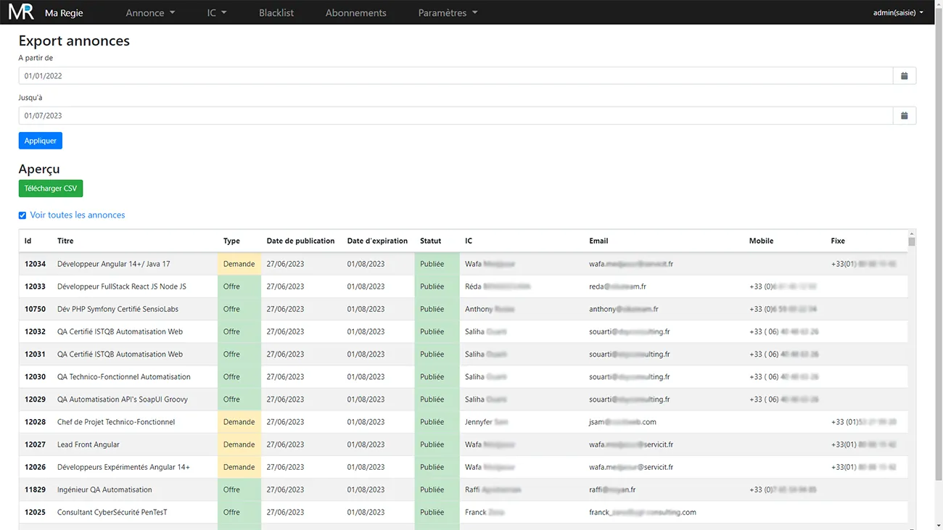Open calendar picker for 'A partir de'

pyautogui.click(x=904, y=76)
